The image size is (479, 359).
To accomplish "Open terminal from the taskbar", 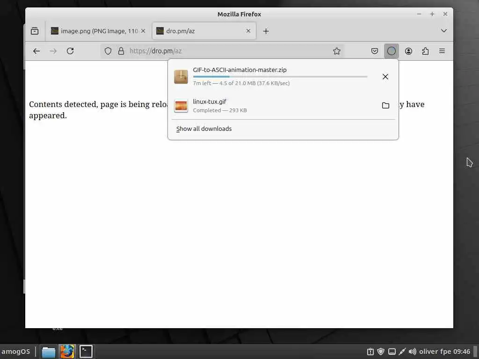I will click(x=86, y=352).
